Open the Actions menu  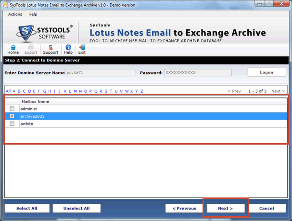pyautogui.click(x=15, y=14)
